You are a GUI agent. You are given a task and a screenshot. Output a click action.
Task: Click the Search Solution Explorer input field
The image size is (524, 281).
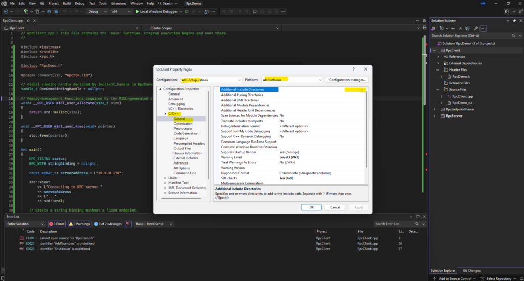pyautogui.click(x=471, y=35)
